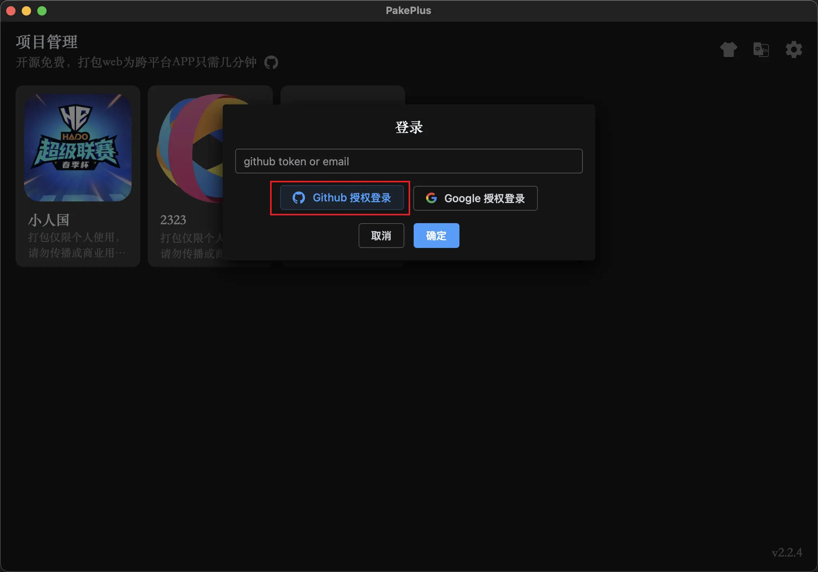Viewport: 818px width, 572px height.
Task: Minimize the PakePlus window
Action: pyautogui.click(x=26, y=11)
